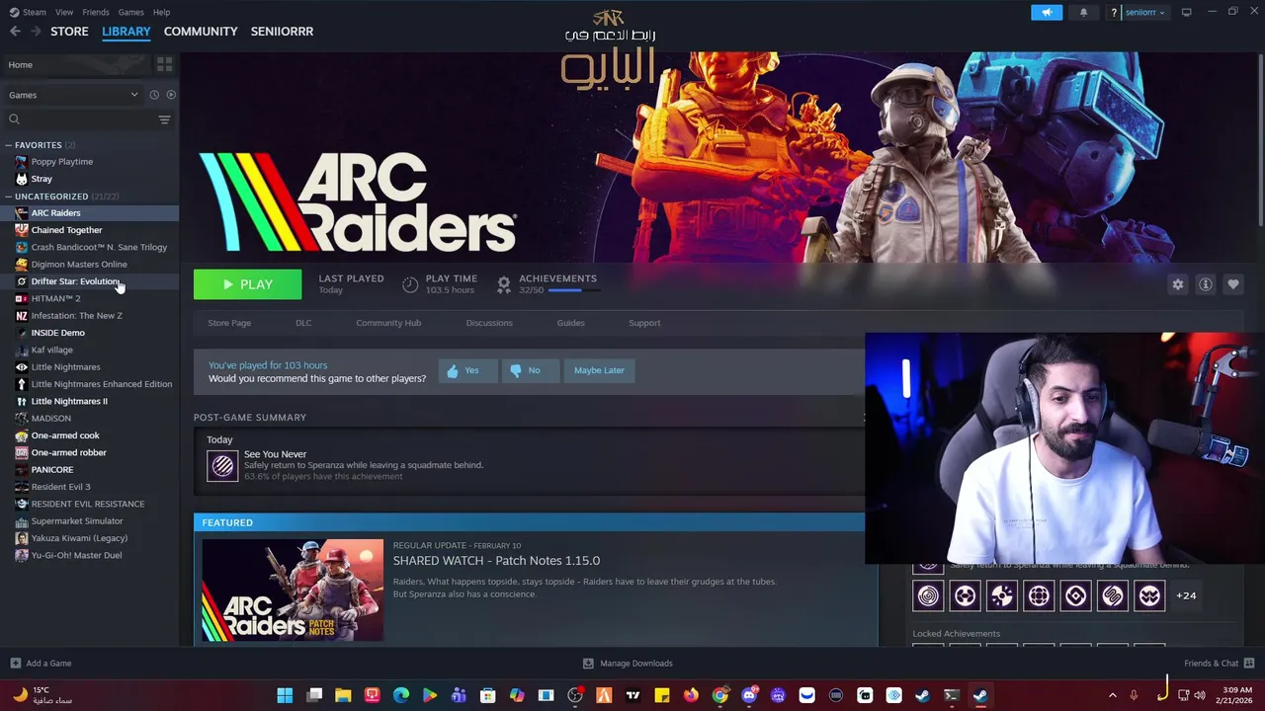1265x711 pixels.
Task: Open the SHARED WATCH Patch Notes headline
Action: pyautogui.click(x=496, y=561)
